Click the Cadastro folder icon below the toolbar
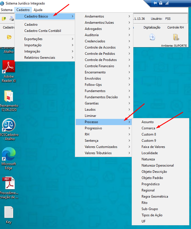 [x=9, y=37]
